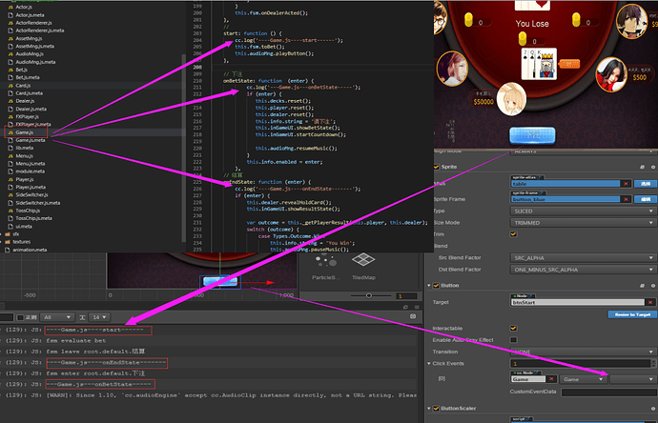
Task: Select Player.js in the asset list
Action: 25,179
